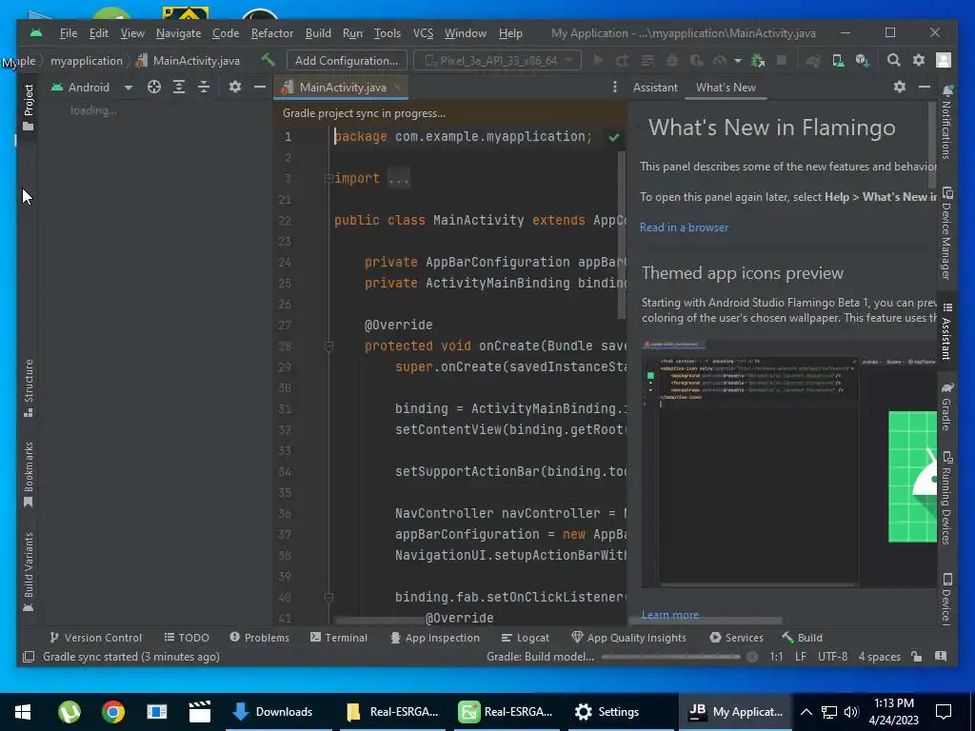Collapse onCreate method fold marker
Screen dimensions: 975x731
click(x=328, y=346)
